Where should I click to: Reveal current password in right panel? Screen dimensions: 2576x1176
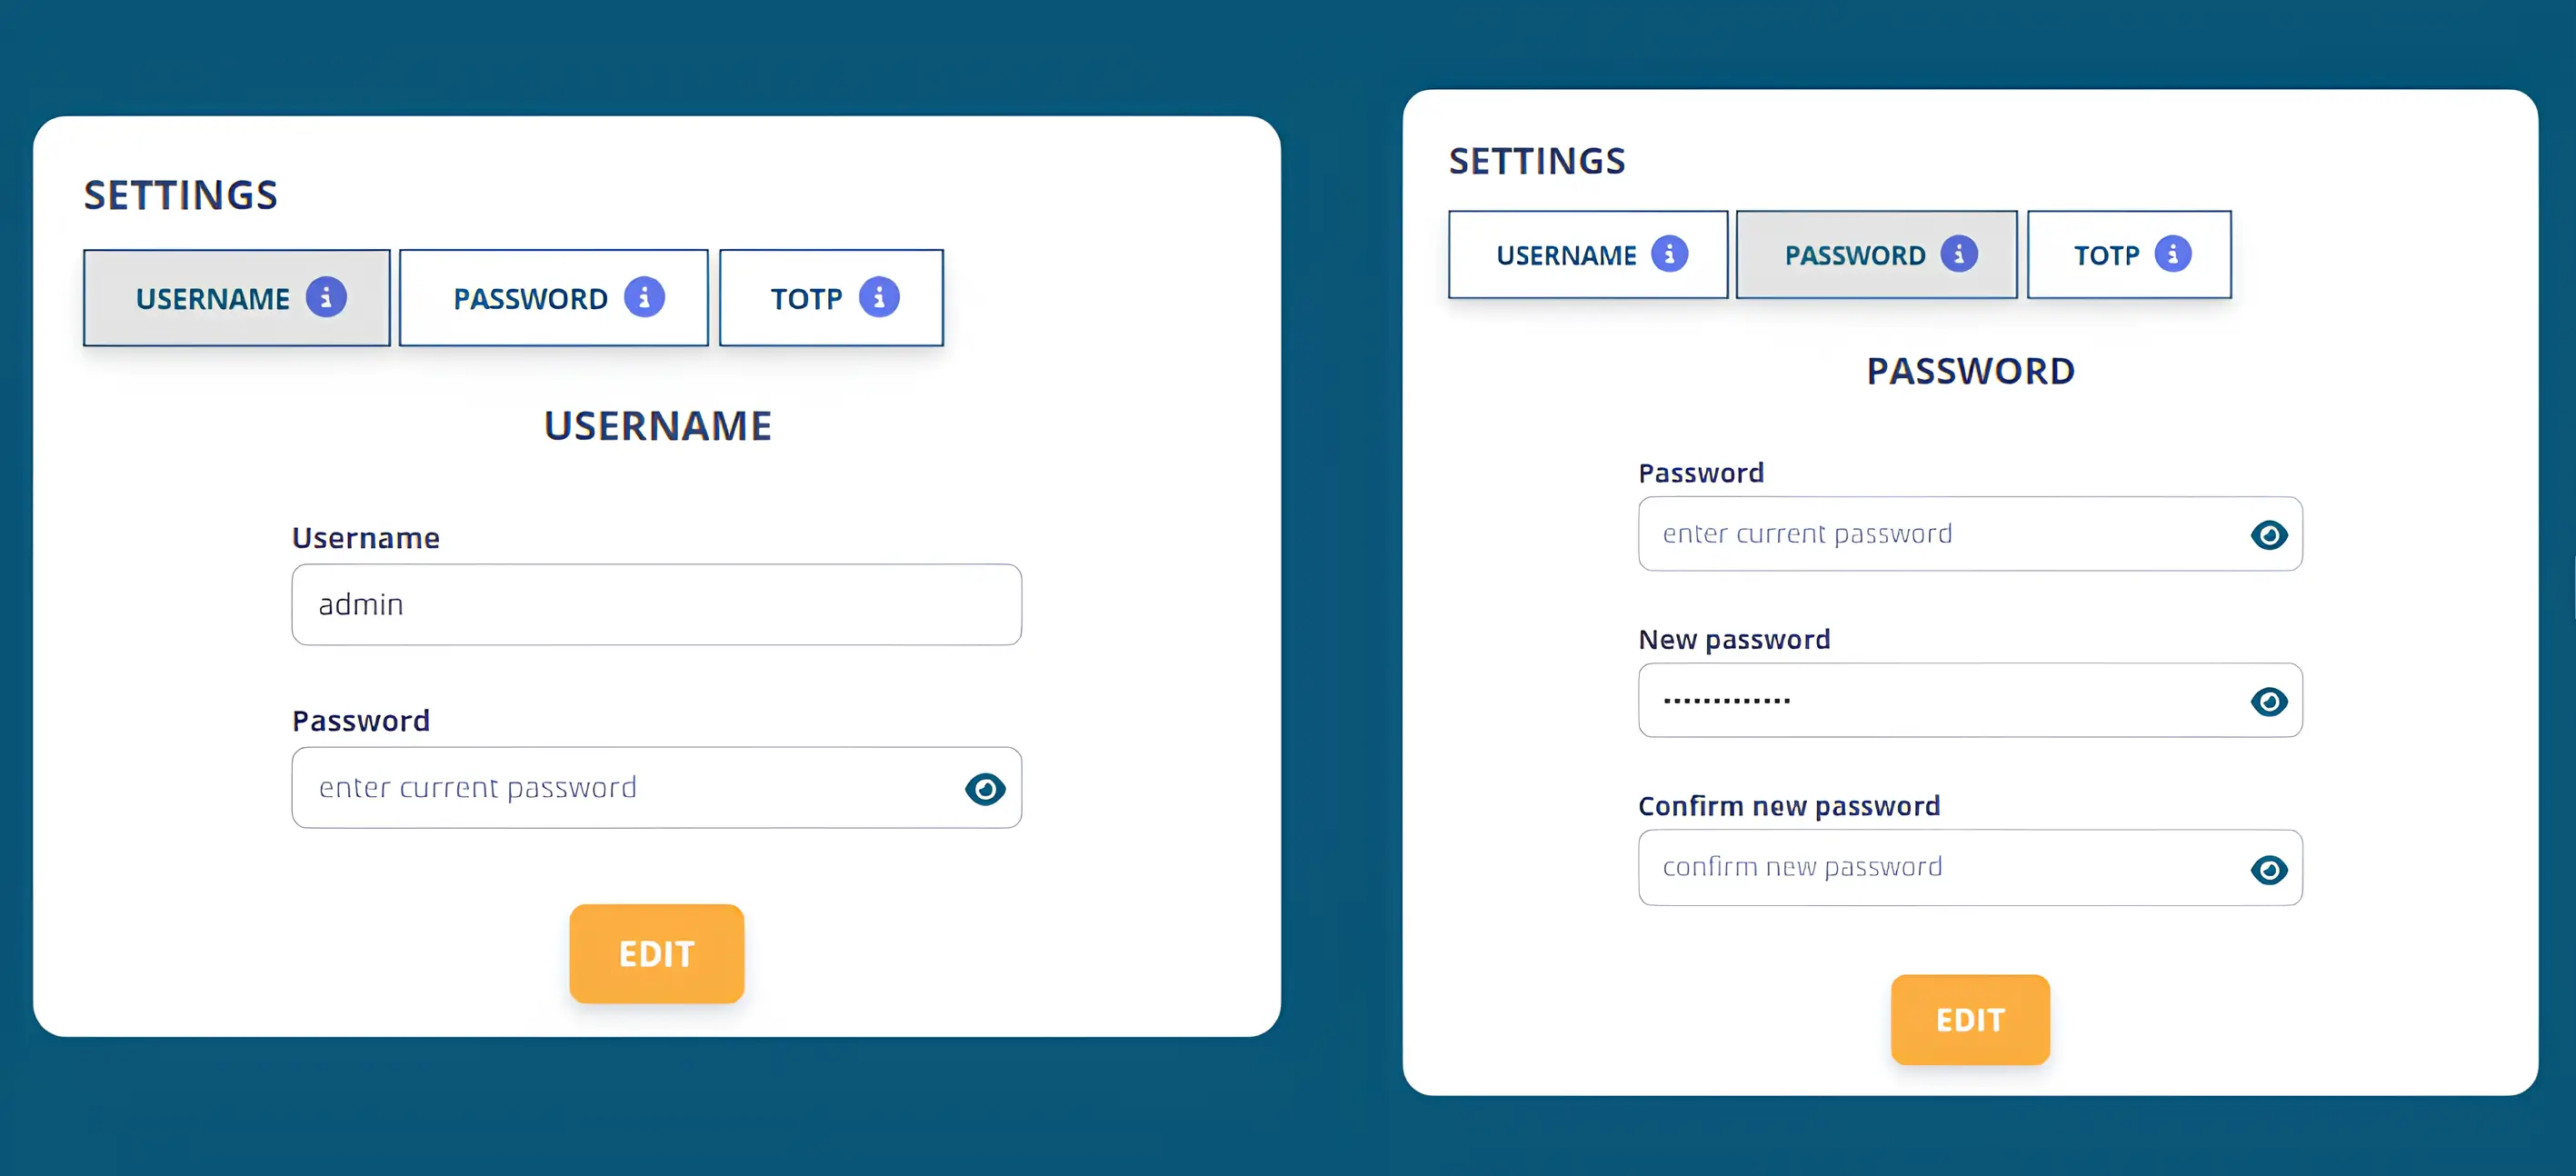[x=2268, y=535]
